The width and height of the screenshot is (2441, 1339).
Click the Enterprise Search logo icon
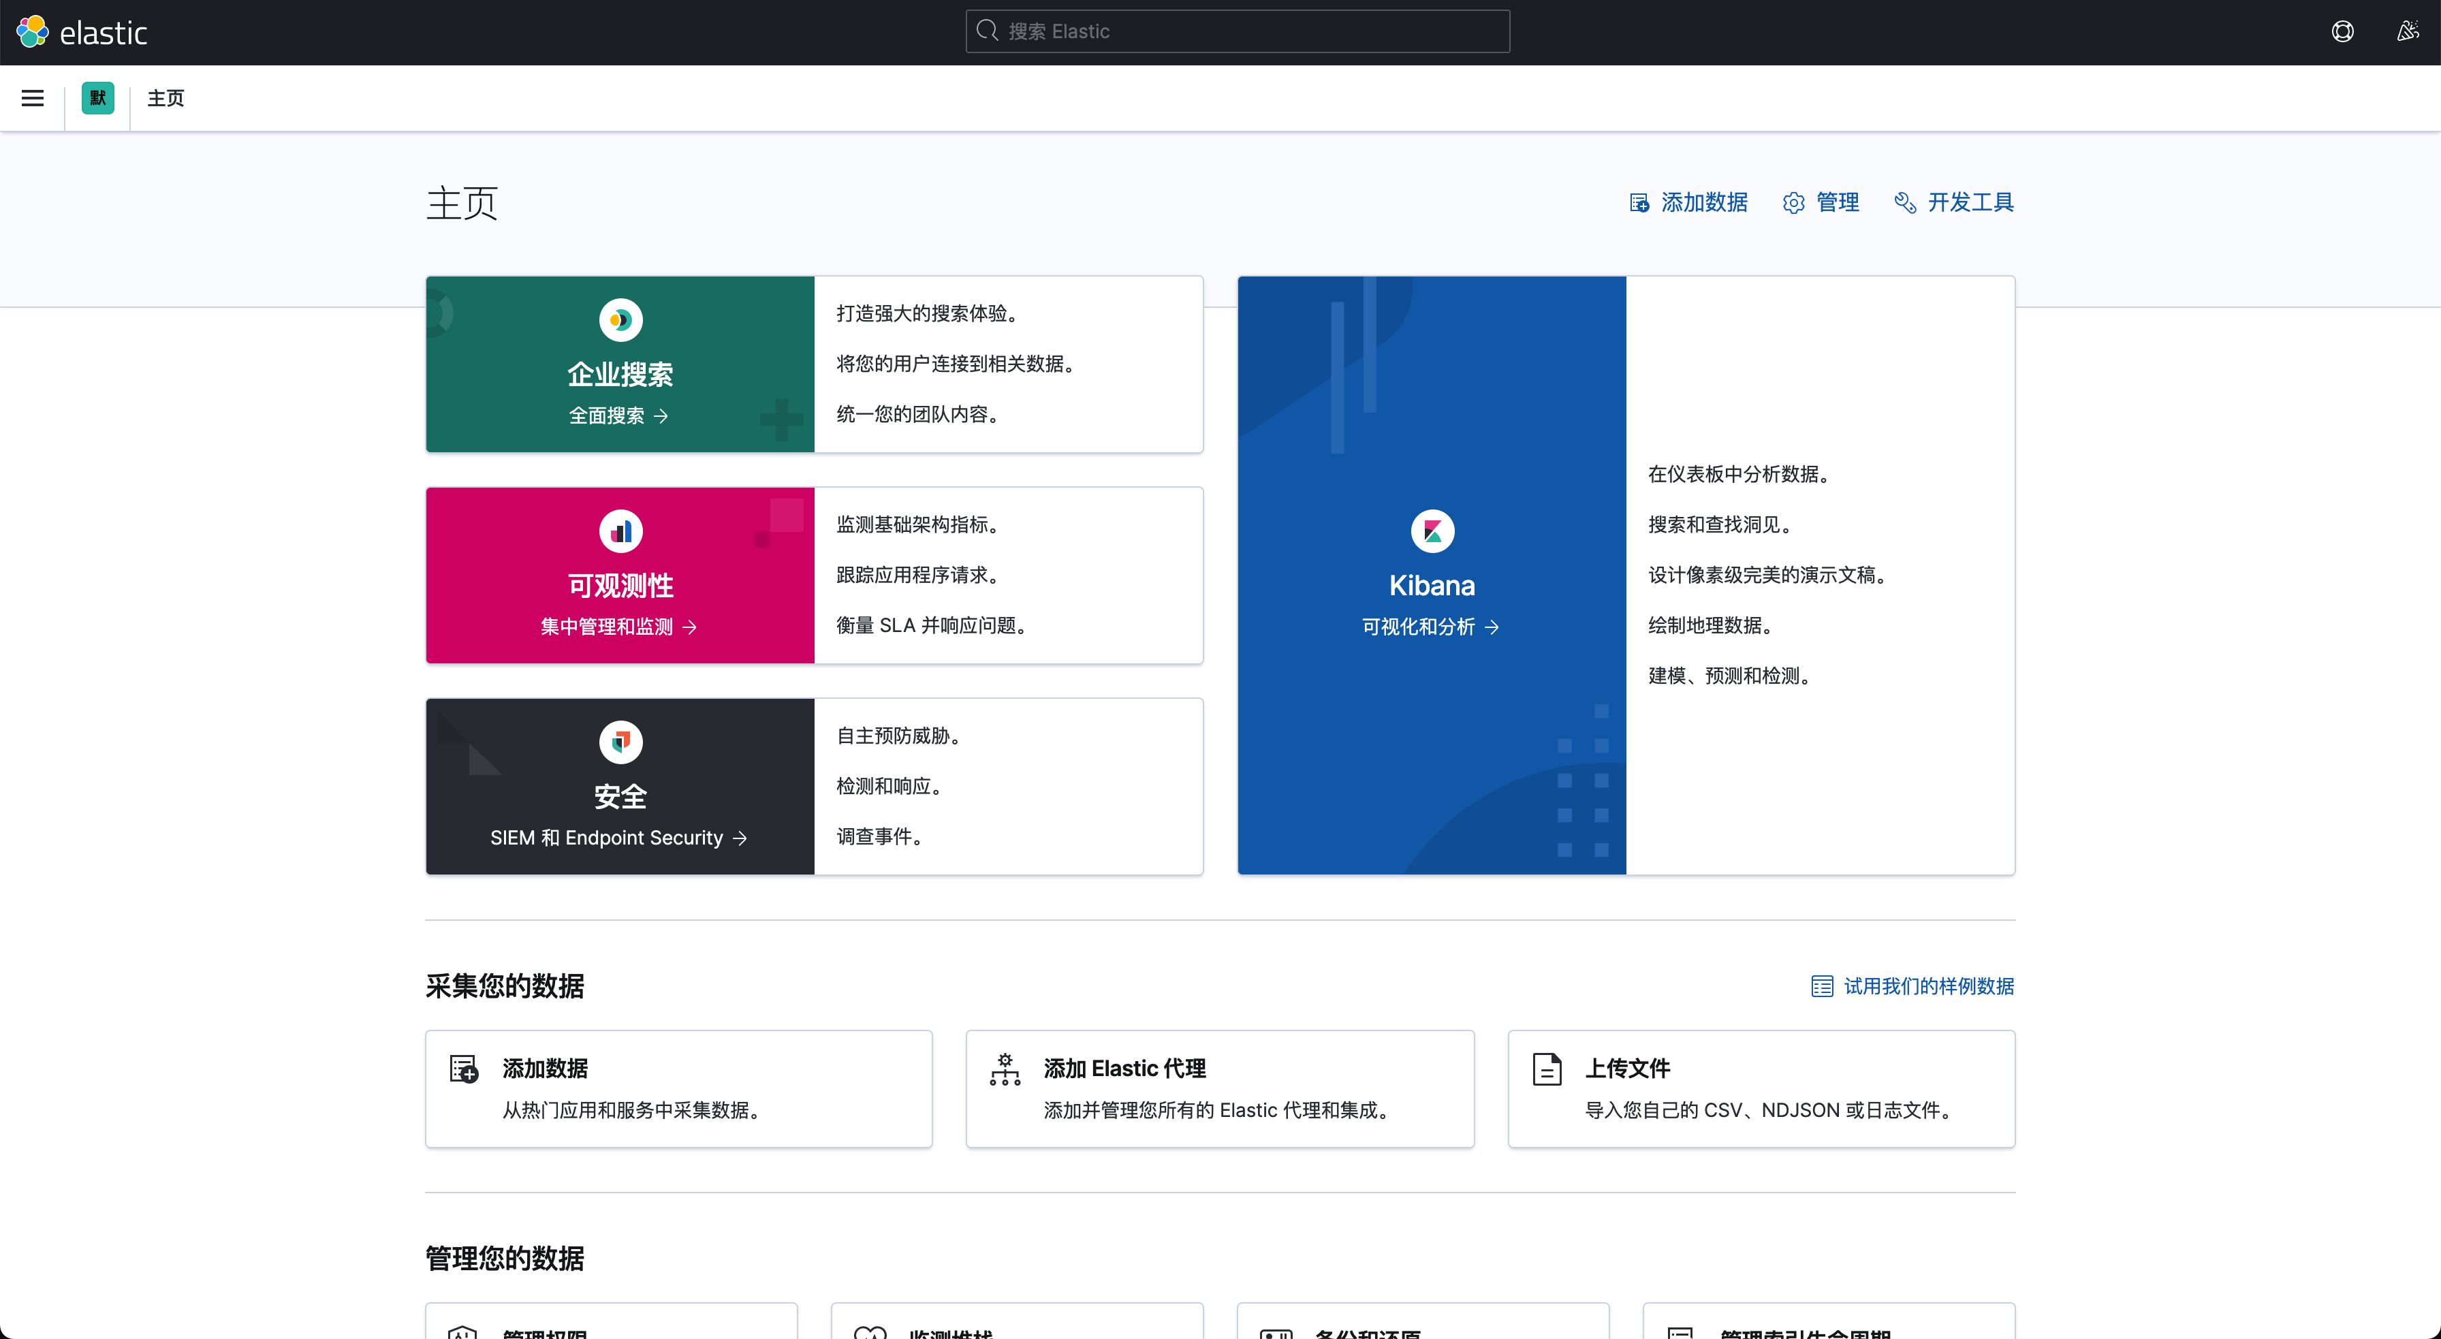620,320
